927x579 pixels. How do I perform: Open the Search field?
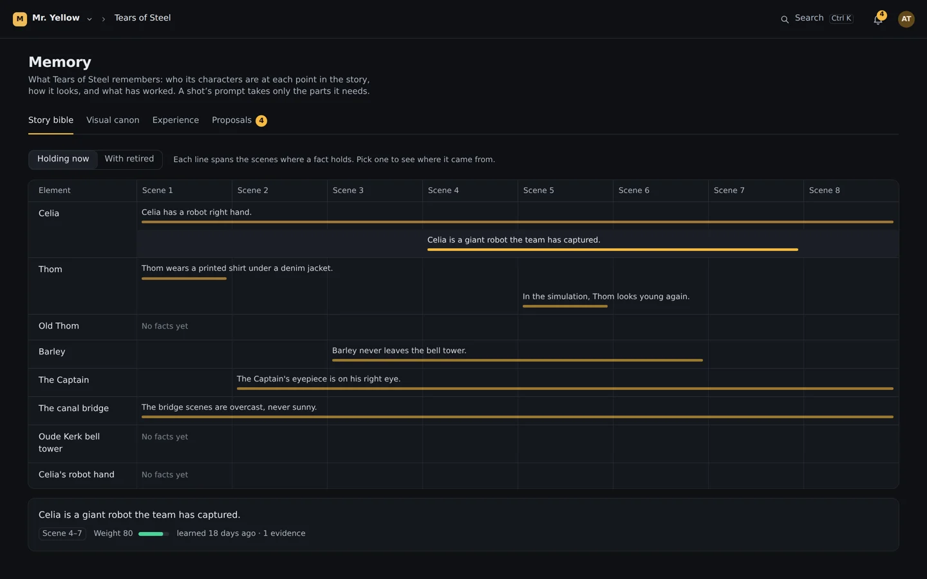[817, 19]
